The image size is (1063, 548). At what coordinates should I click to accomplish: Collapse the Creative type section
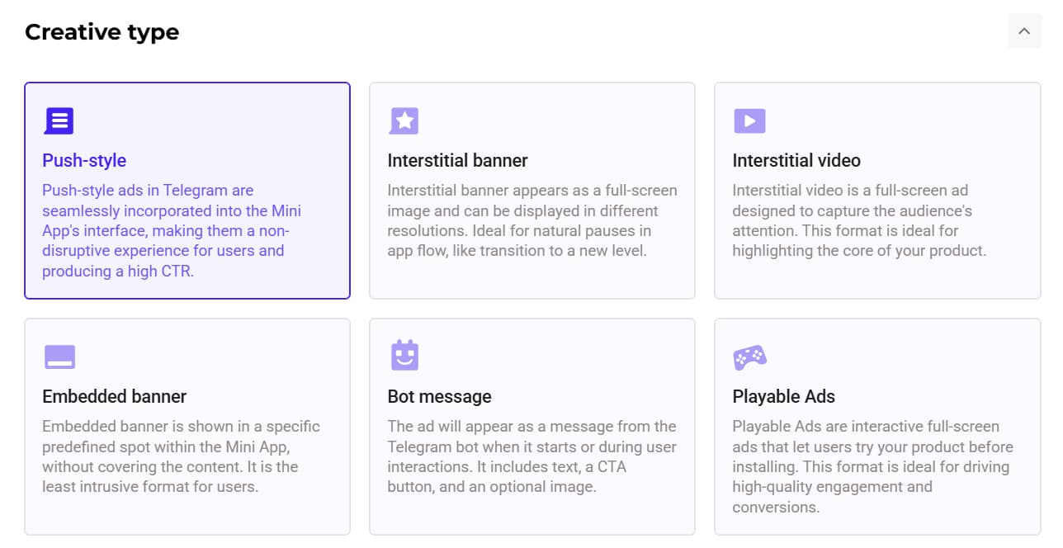pos(1024,31)
